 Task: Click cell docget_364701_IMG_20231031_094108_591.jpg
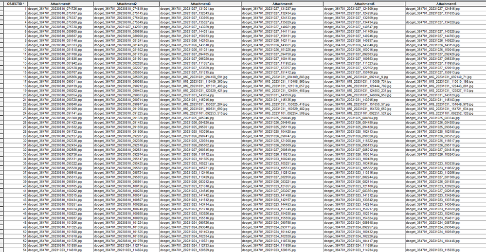tap(200, 77)
